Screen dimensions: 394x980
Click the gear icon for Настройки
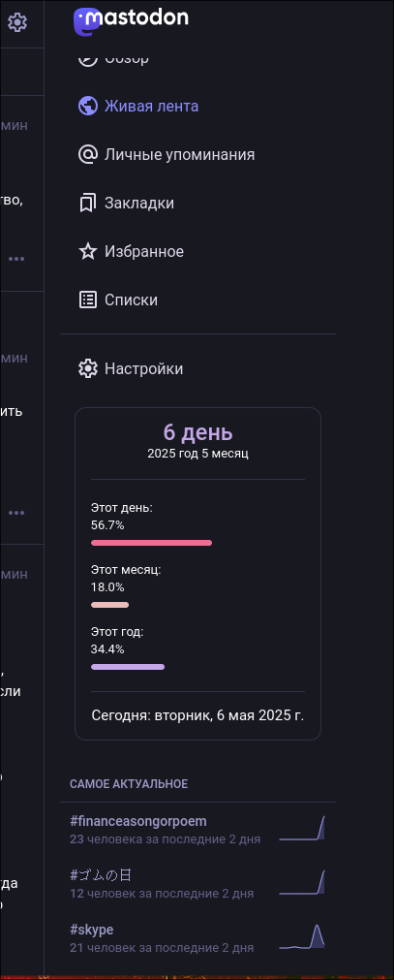(87, 368)
